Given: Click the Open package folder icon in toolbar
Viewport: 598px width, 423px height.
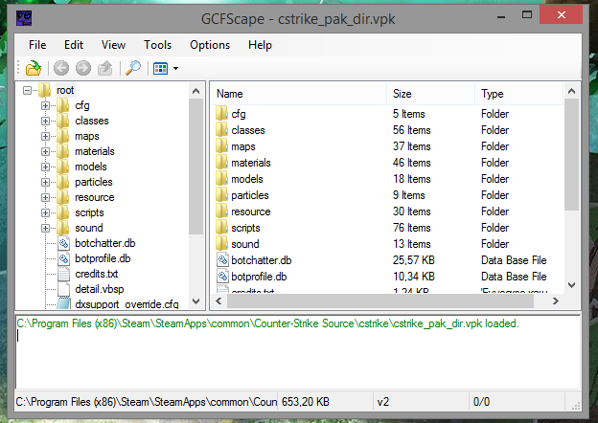Looking at the screenshot, I should pos(34,69).
